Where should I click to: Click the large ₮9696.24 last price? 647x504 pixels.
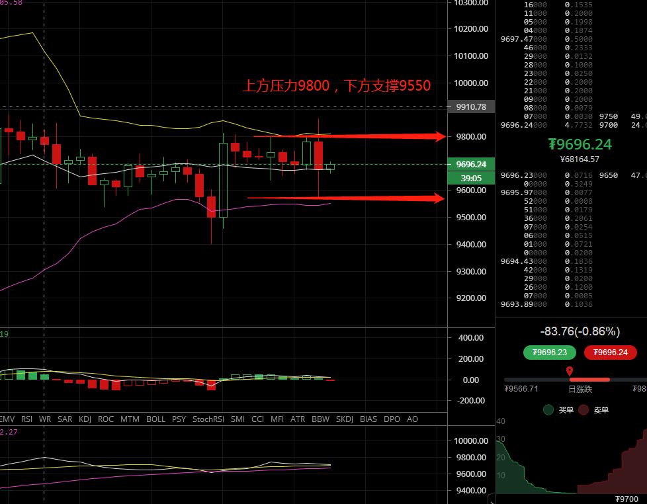[x=580, y=144]
